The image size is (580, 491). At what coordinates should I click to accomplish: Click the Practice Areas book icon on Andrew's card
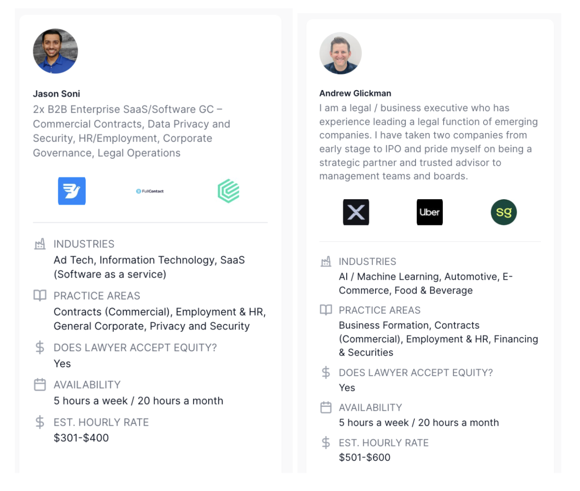[326, 310]
